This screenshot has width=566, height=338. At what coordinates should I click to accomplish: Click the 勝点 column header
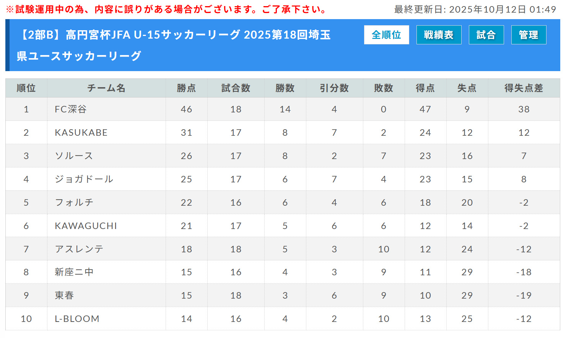click(186, 88)
